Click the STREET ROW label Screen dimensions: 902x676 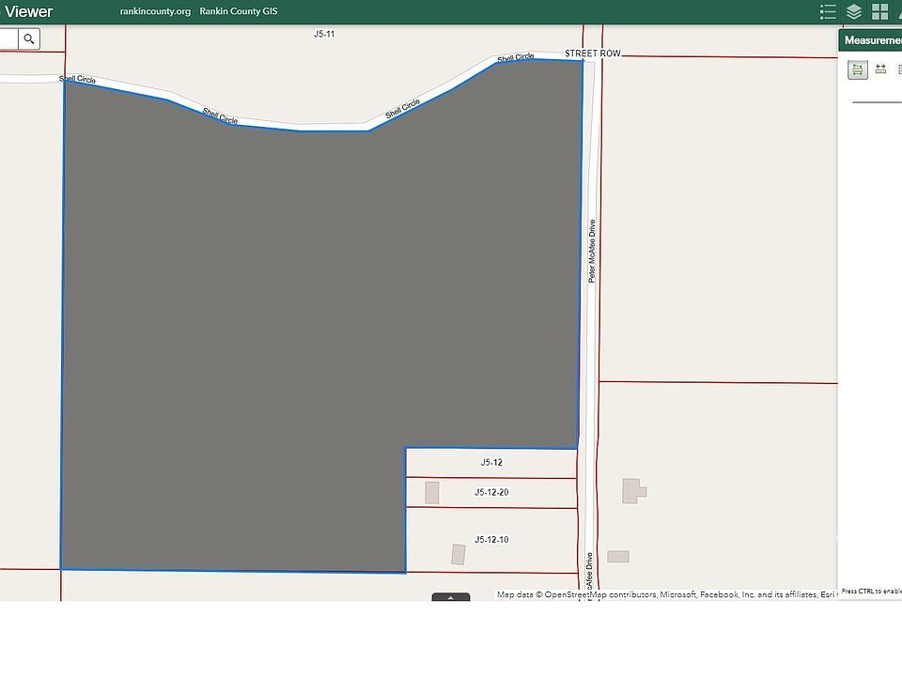(x=593, y=54)
